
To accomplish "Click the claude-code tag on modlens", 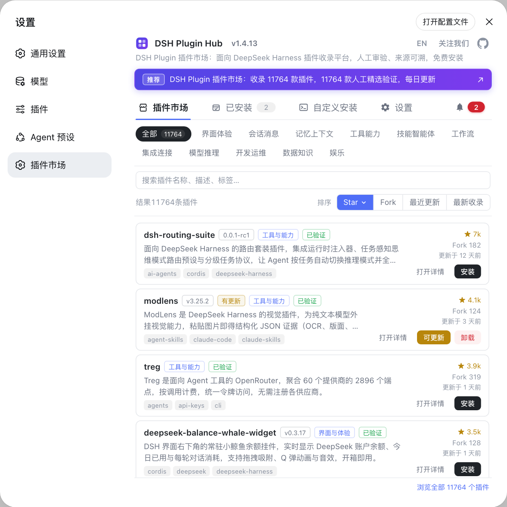I will click(213, 340).
